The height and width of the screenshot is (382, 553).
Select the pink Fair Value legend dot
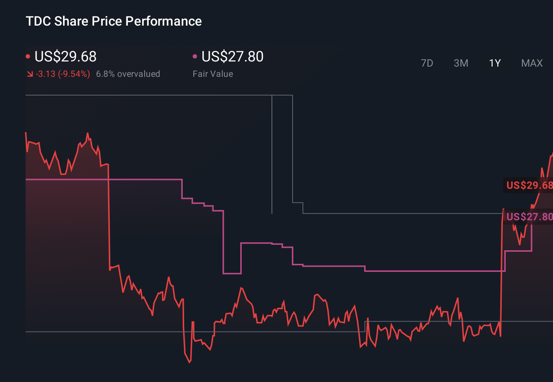[x=195, y=56]
